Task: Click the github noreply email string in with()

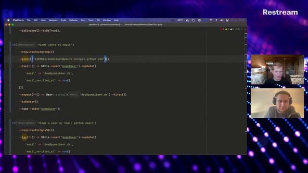Action: 68,59
